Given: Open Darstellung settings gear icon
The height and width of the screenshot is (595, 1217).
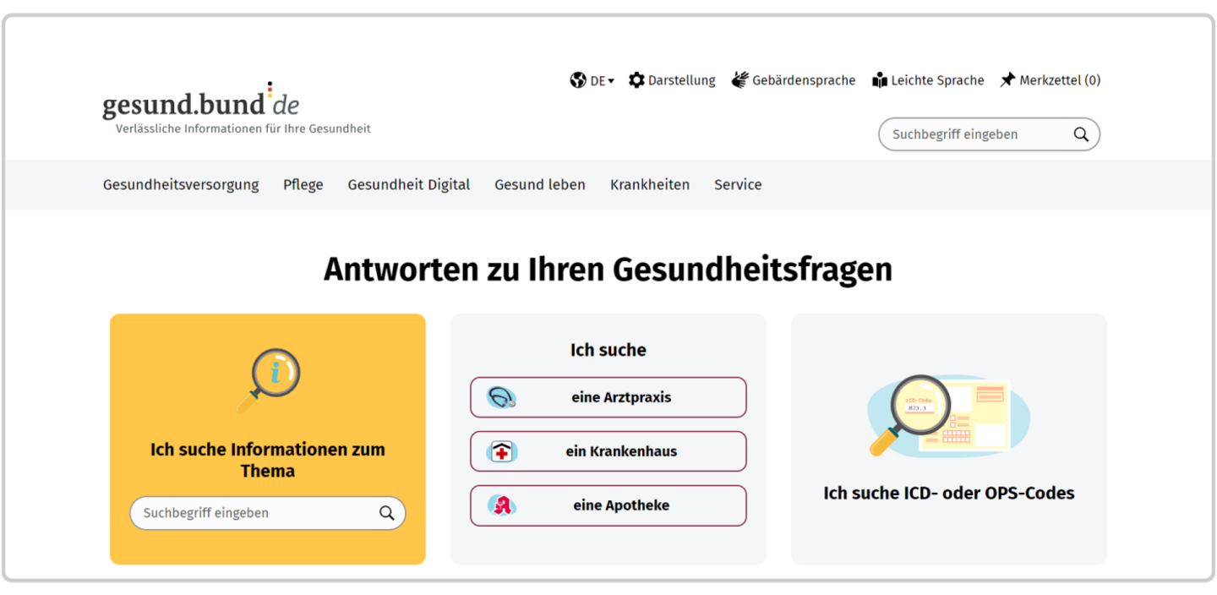Looking at the screenshot, I should (x=636, y=80).
